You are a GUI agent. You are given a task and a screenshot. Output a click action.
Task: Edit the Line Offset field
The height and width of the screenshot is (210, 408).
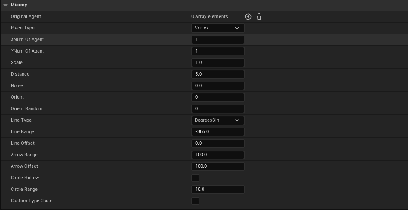pyautogui.click(x=218, y=143)
